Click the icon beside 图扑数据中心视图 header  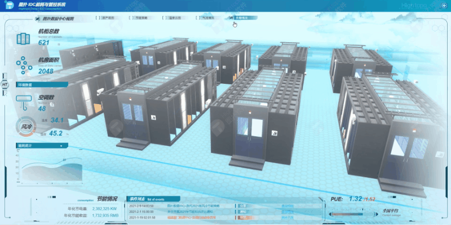click(x=37, y=19)
